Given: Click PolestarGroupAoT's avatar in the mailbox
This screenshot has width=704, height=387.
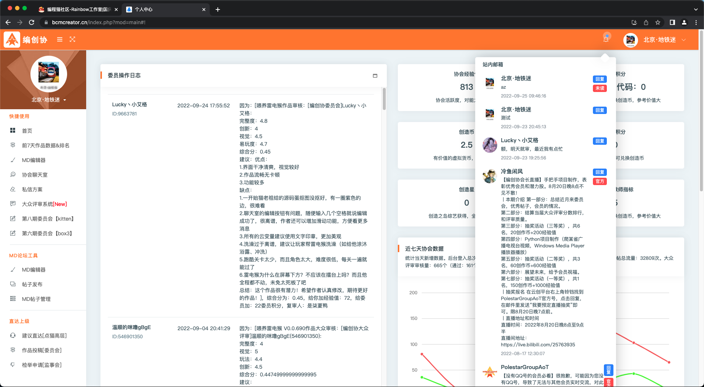Looking at the screenshot, I should coord(490,372).
